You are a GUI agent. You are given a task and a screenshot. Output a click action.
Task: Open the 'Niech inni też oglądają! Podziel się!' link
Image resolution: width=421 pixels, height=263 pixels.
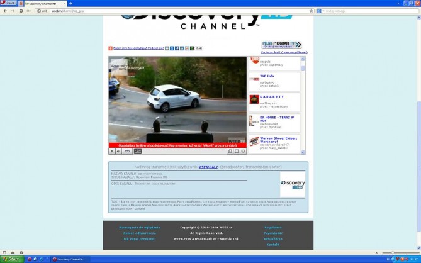point(138,48)
